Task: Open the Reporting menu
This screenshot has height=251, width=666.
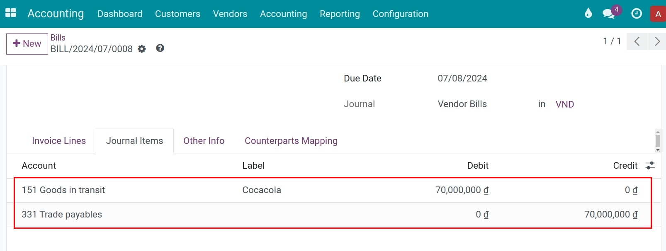Action: coord(340,14)
